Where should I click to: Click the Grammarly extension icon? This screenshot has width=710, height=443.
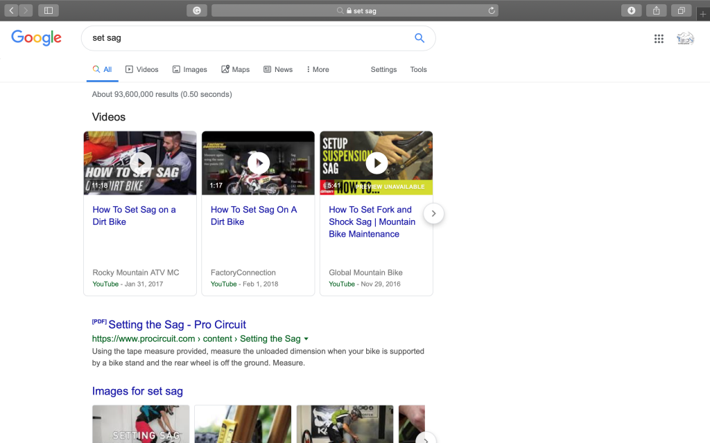(197, 10)
